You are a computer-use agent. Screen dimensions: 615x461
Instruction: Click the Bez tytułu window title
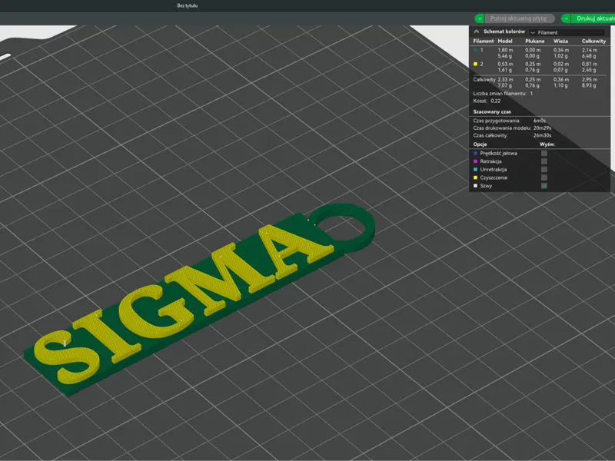pos(187,5)
